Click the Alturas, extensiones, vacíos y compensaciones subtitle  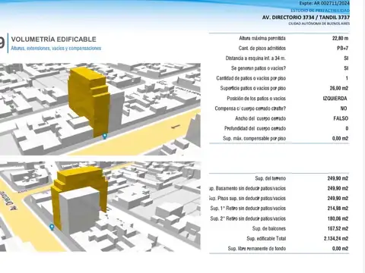[x=56, y=48]
